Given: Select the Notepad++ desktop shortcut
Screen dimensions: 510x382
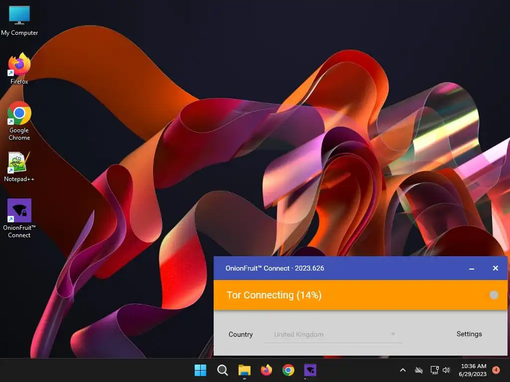Looking at the screenshot, I should click(x=19, y=167).
